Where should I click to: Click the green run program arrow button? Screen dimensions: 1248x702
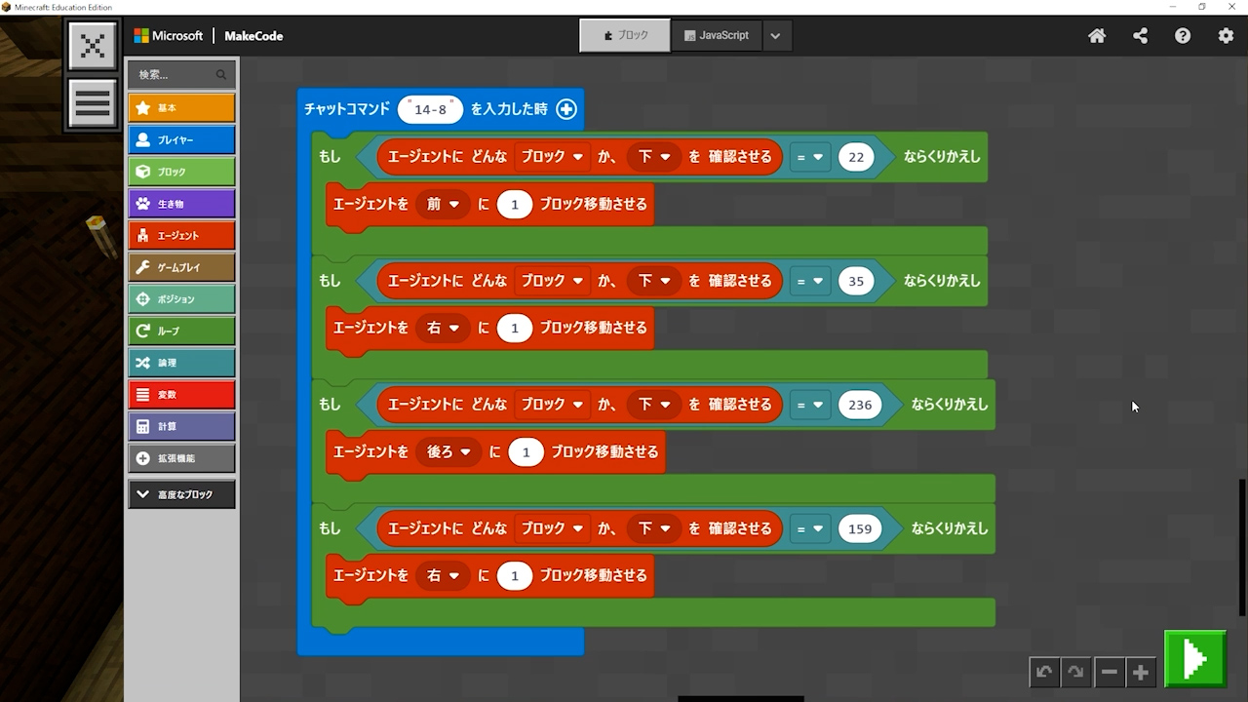coord(1194,660)
